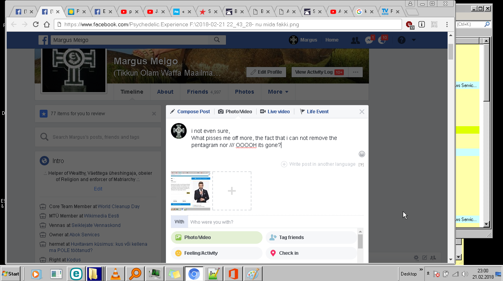Open the cover three-dot more button
503x281 pixels.
(x=356, y=72)
